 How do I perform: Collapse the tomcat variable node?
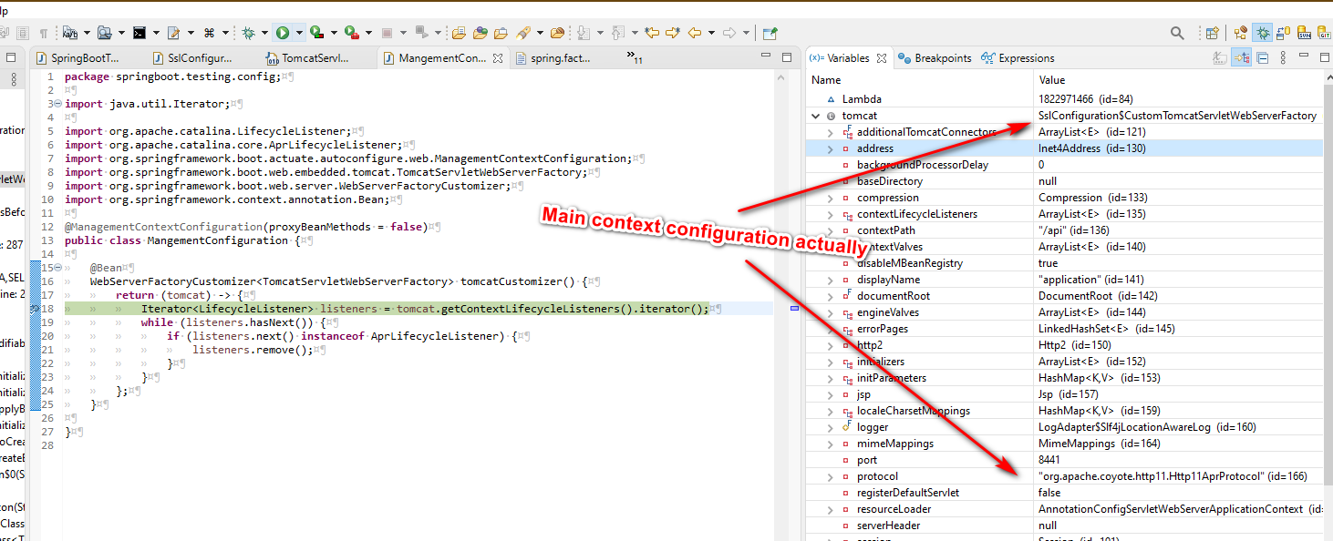(815, 116)
